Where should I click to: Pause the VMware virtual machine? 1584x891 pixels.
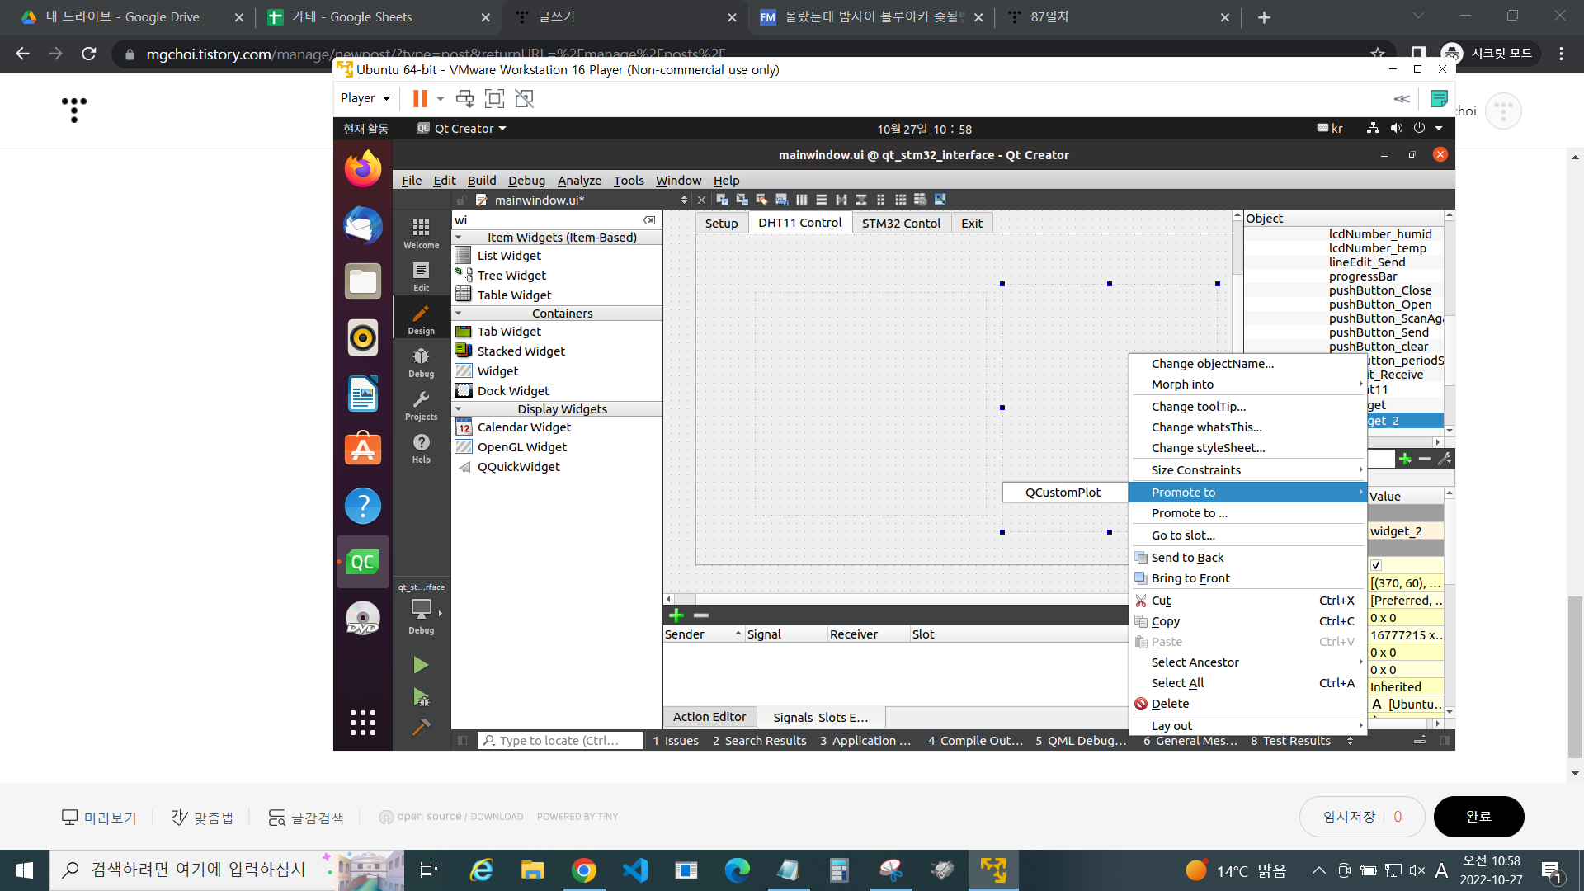[x=420, y=98]
